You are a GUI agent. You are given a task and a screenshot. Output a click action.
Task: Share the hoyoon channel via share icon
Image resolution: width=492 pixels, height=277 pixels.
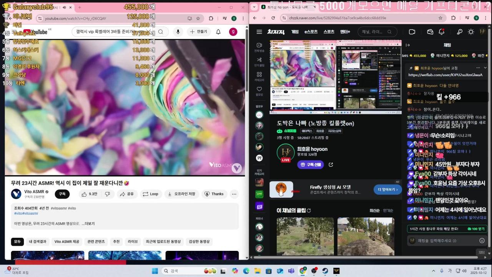click(x=331, y=165)
